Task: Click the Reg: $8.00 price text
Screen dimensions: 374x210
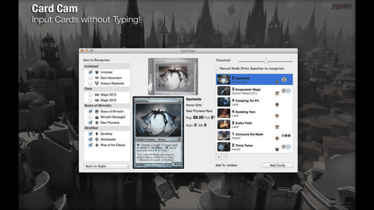Action: click(195, 117)
